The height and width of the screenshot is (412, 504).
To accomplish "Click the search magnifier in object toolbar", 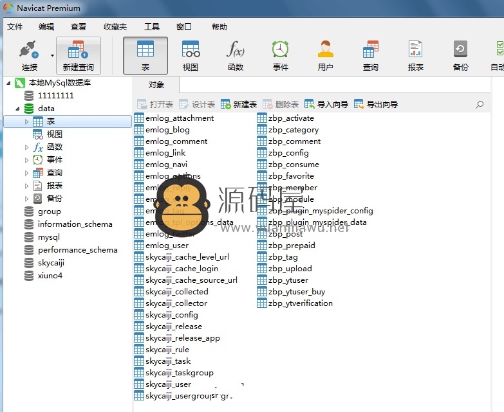I will click(x=480, y=104).
